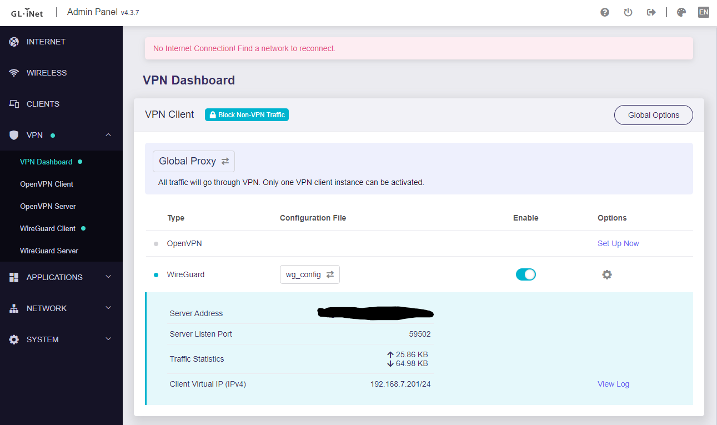Change the wg_config configuration file
The height and width of the screenshot is (425, 717).
[x=310, y=274]
